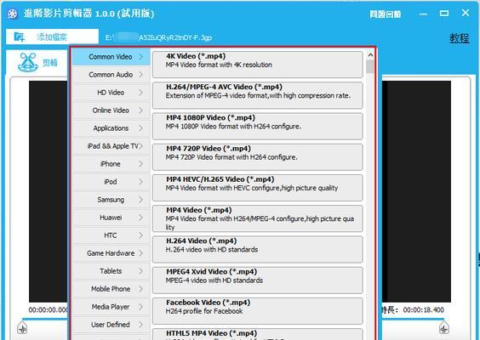Choose H.264/MPEG-4 AVC Video format

258,95
